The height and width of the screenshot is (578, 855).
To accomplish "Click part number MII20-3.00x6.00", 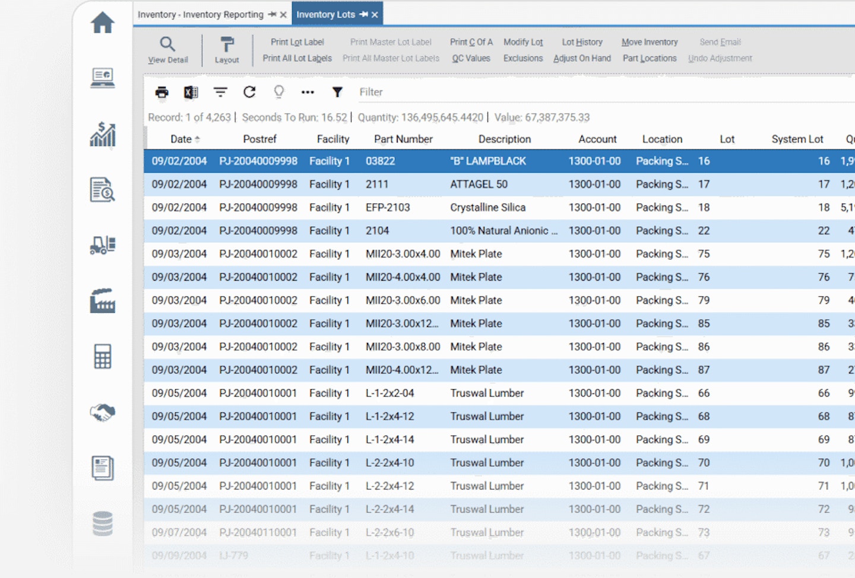I will [403, 300].
